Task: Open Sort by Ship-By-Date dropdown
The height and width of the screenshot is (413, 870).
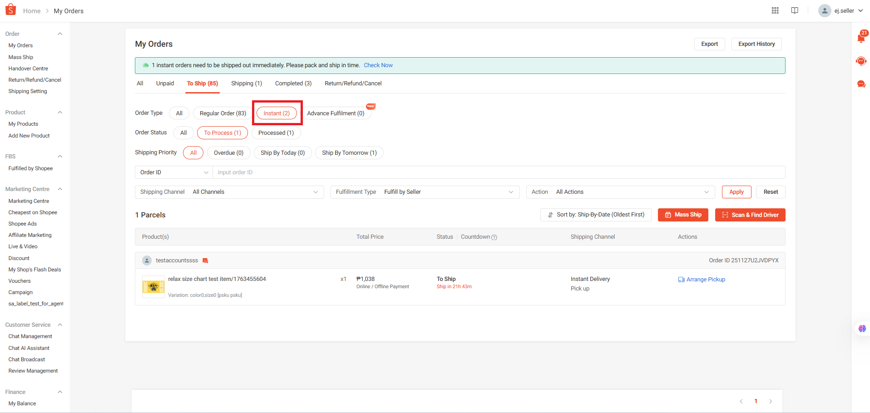Action: 596,215
